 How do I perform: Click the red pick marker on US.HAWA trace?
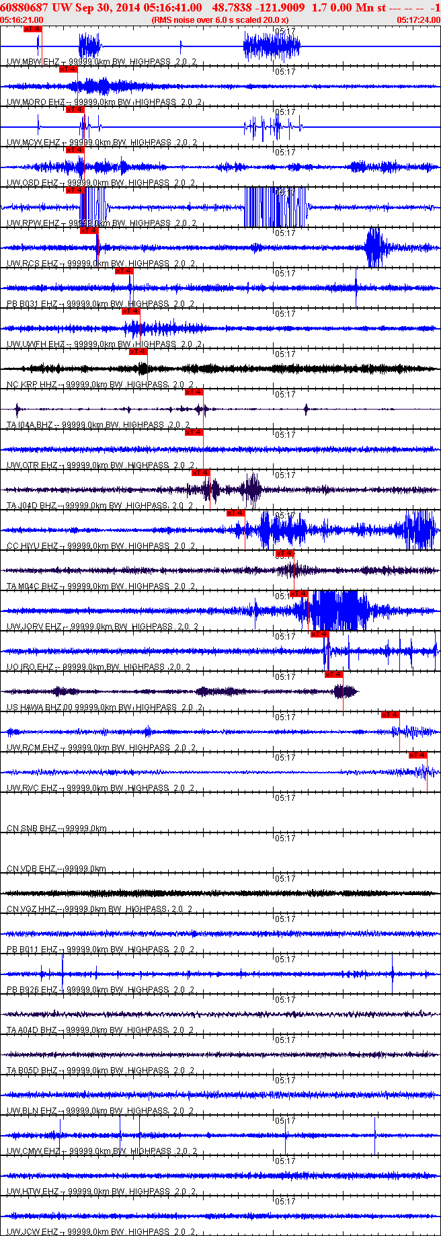(334, 675)
